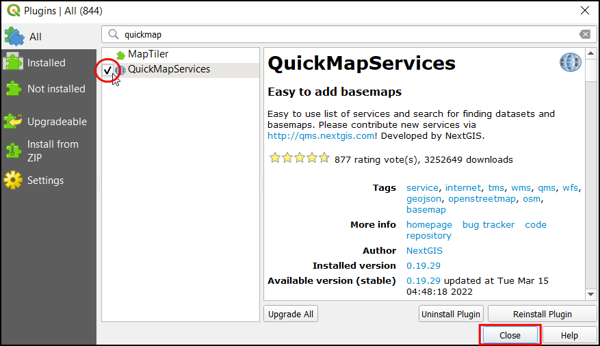Click the Close button
The width and height of the screenshot is (600, 346).
510,335
